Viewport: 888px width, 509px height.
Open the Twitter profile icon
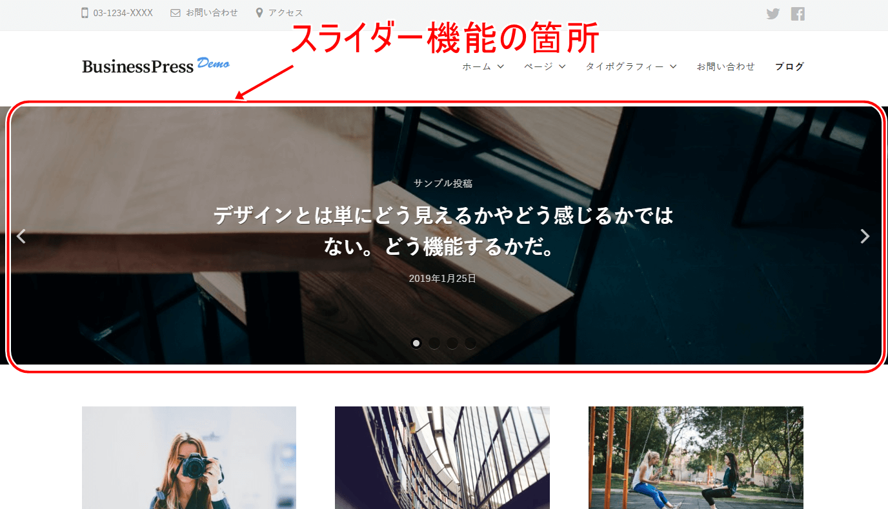point(773,14)
